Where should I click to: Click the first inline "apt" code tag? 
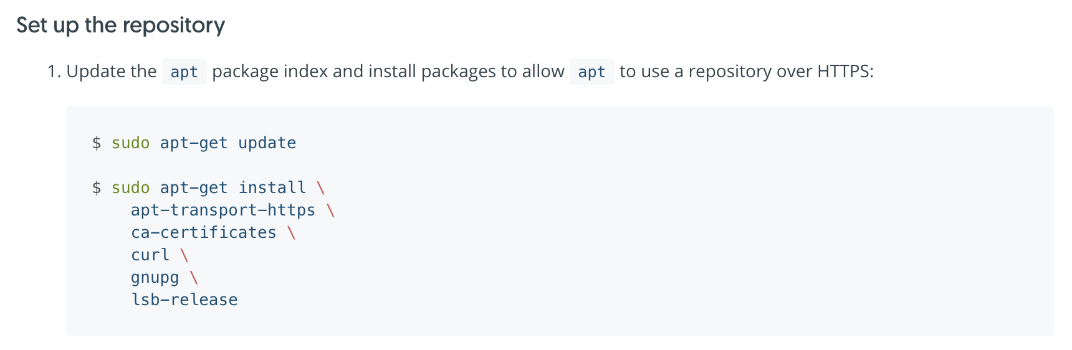(184, 72)
